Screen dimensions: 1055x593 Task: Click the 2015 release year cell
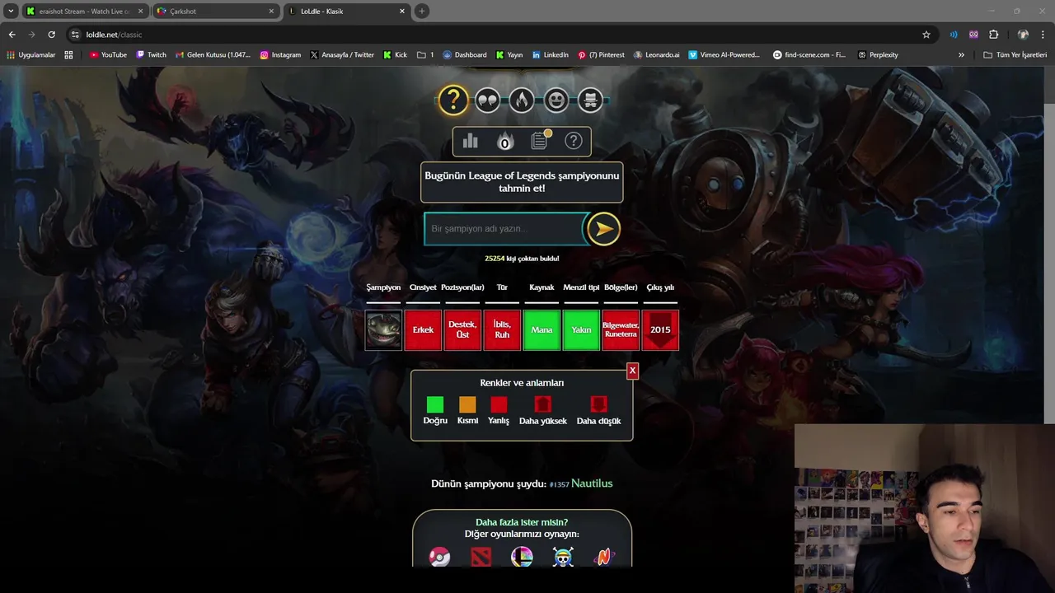coord(660,330)
